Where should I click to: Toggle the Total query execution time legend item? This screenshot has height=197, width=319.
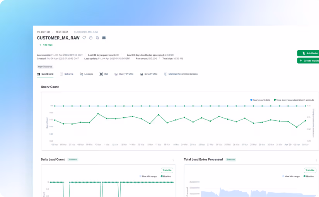tap(294, 100)
